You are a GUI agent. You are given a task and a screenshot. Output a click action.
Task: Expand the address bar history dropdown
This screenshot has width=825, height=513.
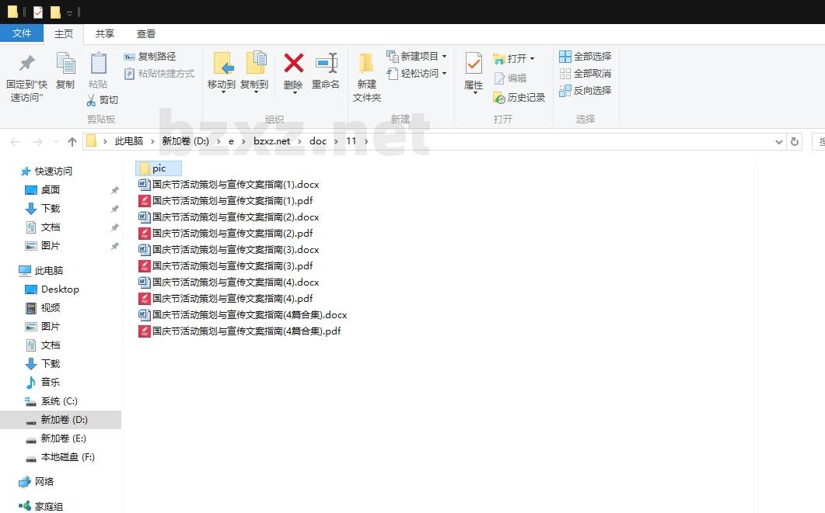pyautogui.click(x=779, y=141)
